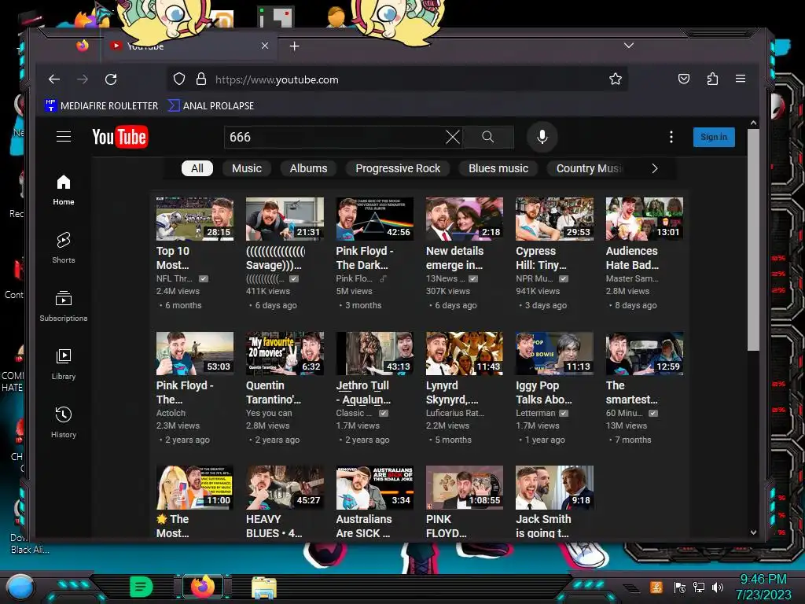Screen dimensions: 805x604
Task: Click the Sign in button
Action: pyautogui.click(x=714, y=137)
